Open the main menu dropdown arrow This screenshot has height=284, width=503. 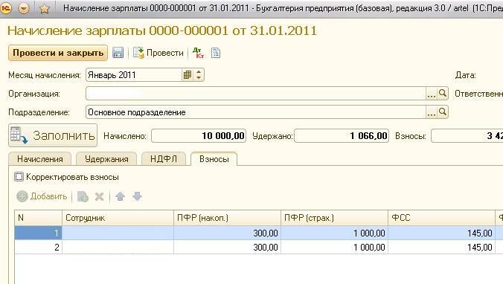(x=24, y=8)
